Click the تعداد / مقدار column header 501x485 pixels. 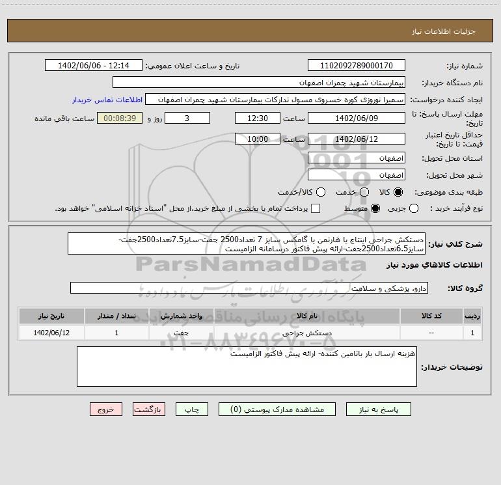[x=116, y=316]
